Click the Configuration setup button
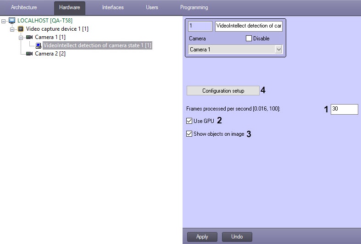 (223, 91)
